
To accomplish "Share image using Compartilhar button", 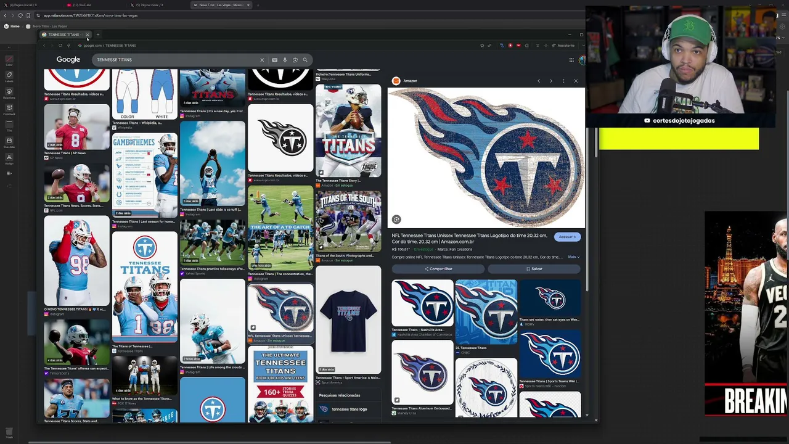I will tap(438, 269).
